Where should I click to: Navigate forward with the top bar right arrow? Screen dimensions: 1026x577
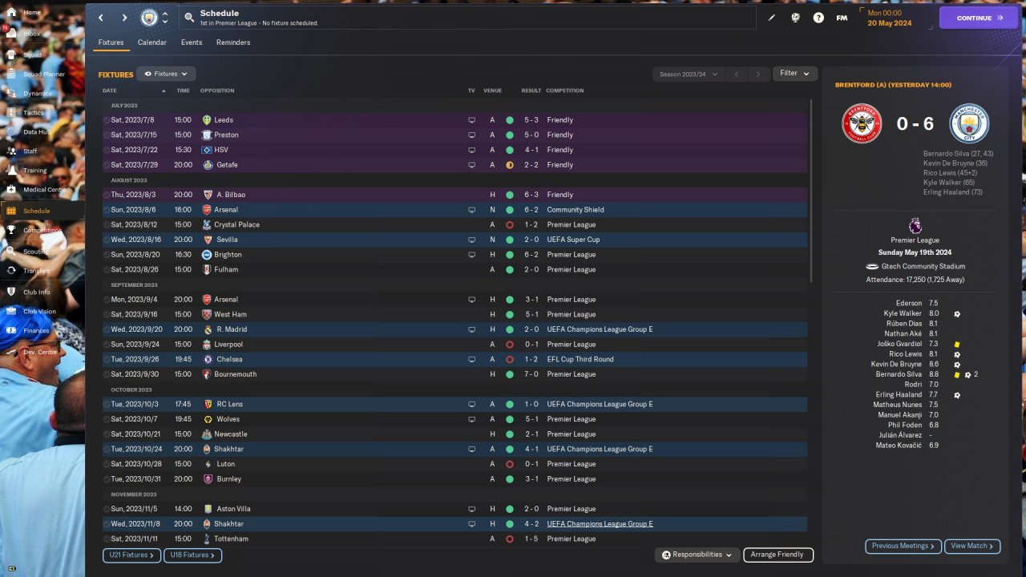click(x=124, y=18)
